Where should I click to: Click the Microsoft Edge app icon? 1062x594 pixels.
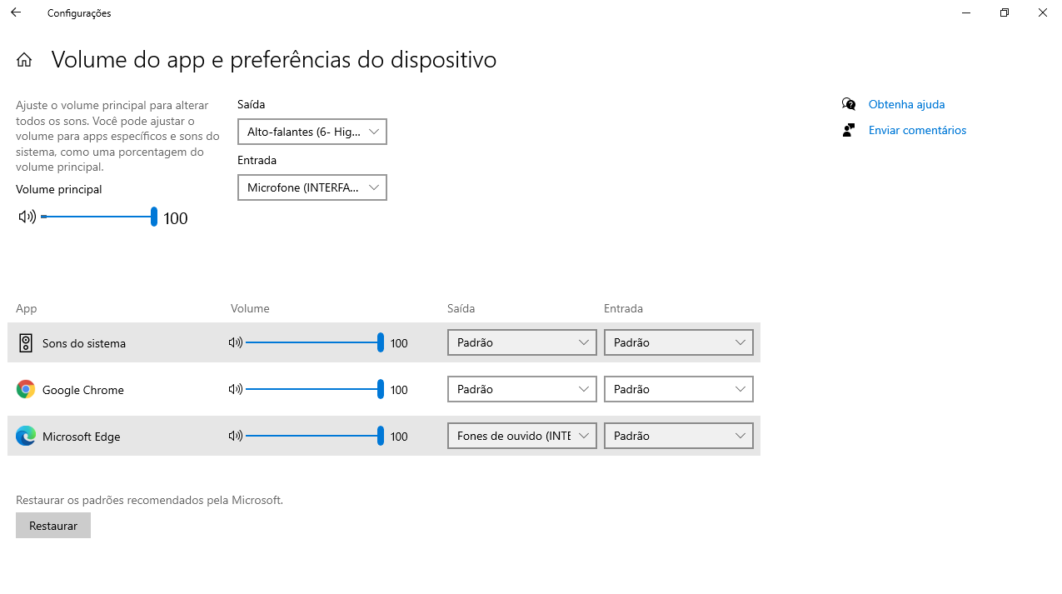coord(26,436)
